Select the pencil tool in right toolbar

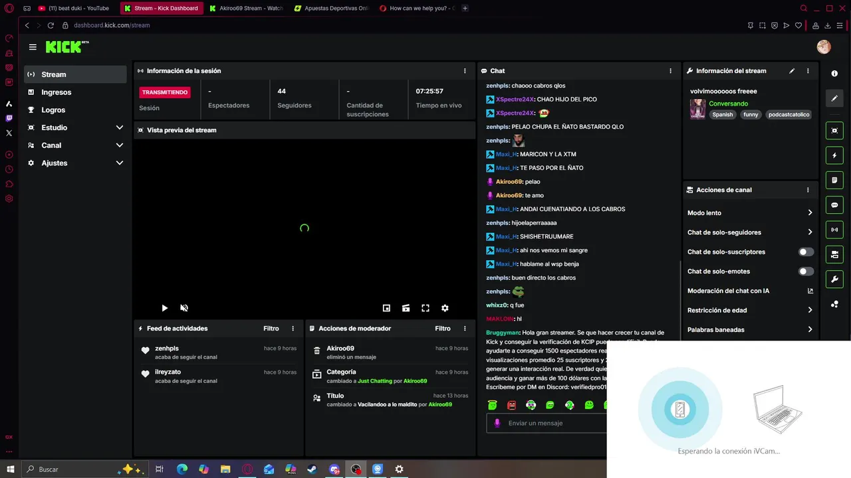click(x=834, y=98)
